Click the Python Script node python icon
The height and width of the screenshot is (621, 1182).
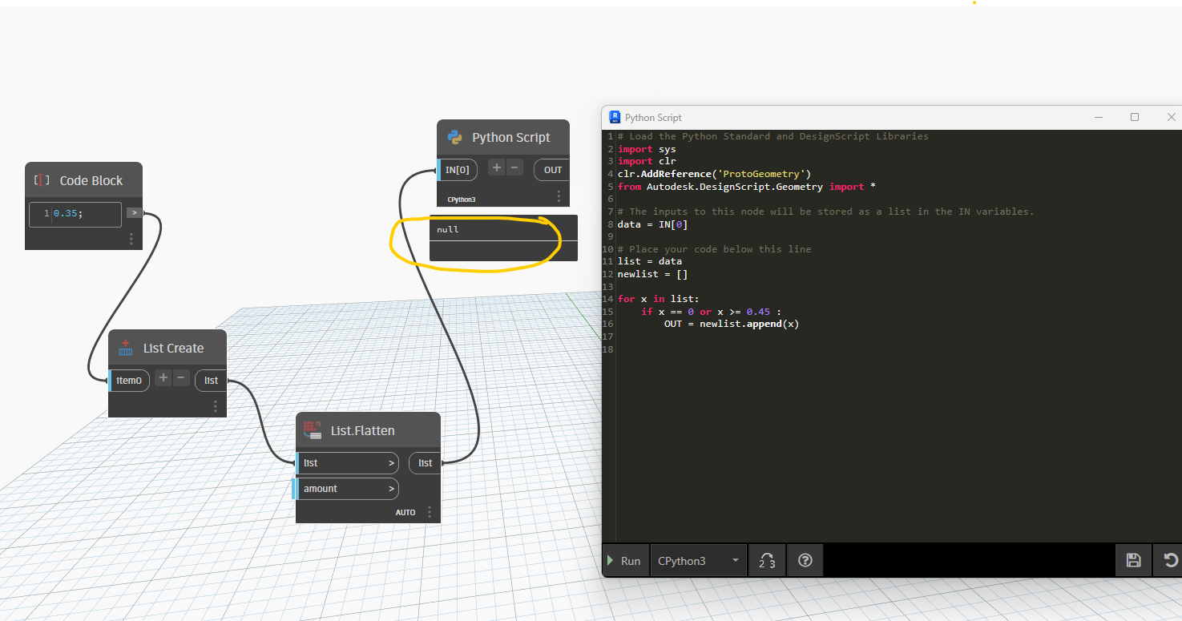455,137
